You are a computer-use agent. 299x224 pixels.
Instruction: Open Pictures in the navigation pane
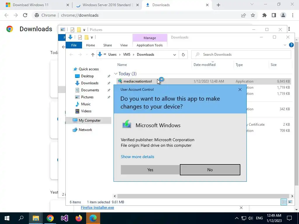87,97
